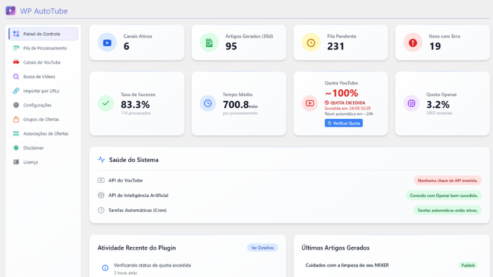Click the 'Últimos Artigos Gerados' heading
This screenshot has height=277, width=493.
335,248
